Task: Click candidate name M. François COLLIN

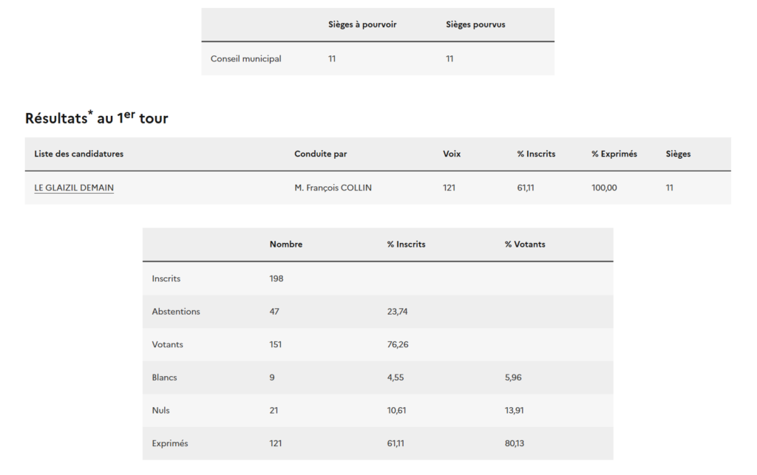Action: coord(333,188)
